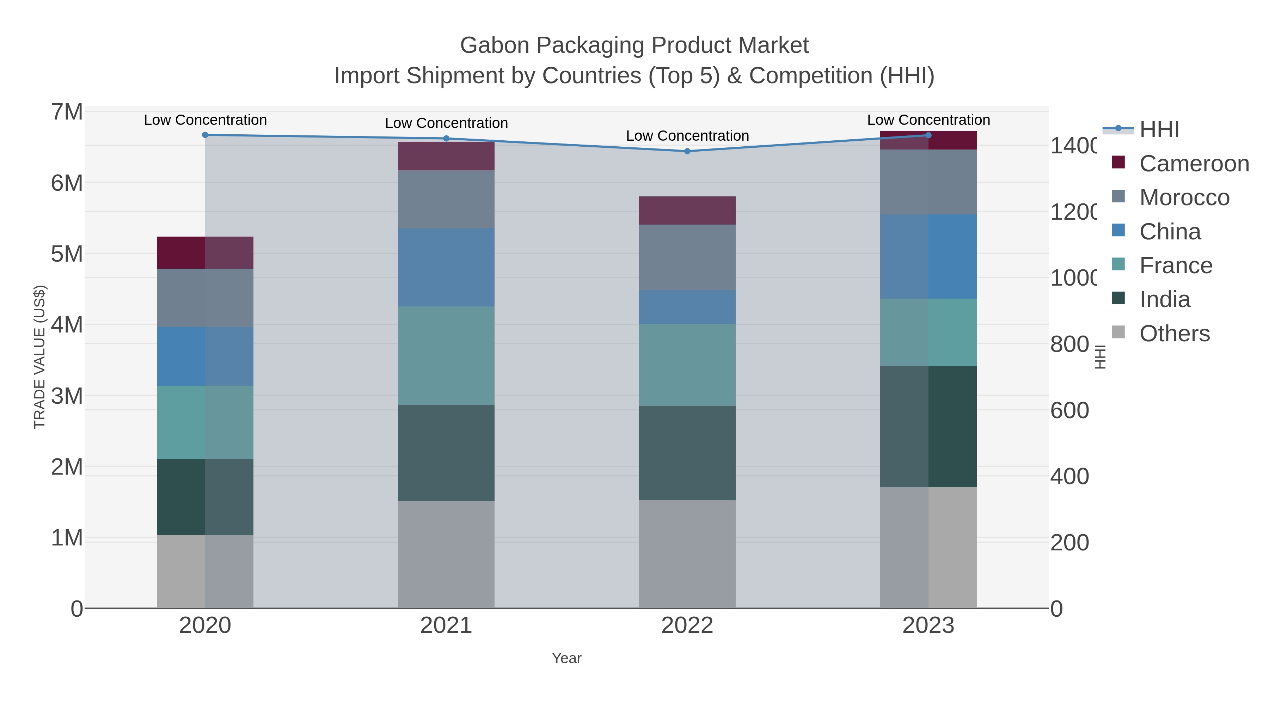The image size is (1269, 714).
Task: Click the 2020 France bar segment
Action: pyautogui.click(x=205, y=422)
